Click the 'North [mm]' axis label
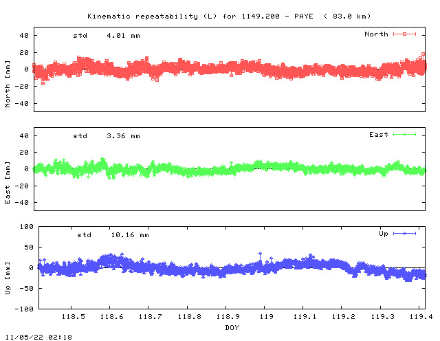 click(8, 84)
